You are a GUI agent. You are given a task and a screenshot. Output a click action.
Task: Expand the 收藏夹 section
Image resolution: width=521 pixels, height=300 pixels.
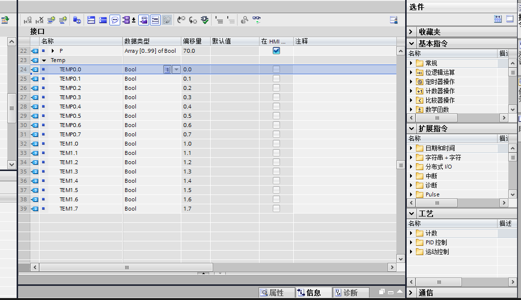[411, 32]
